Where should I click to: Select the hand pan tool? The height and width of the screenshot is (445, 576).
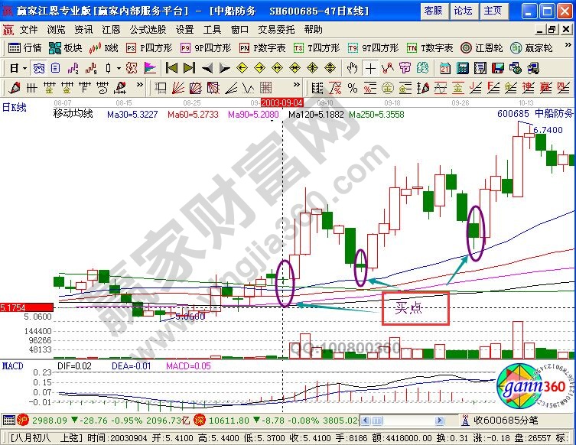pyautogui.click(x=352, y=67)
